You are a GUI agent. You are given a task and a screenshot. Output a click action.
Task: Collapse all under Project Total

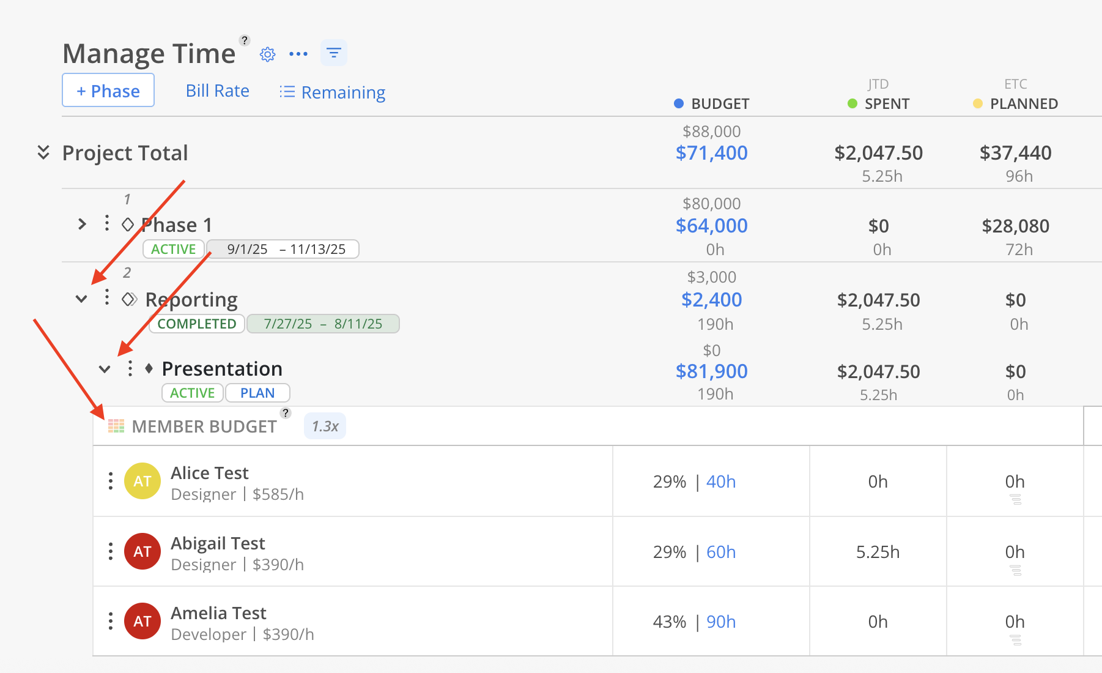pos(43,152)
